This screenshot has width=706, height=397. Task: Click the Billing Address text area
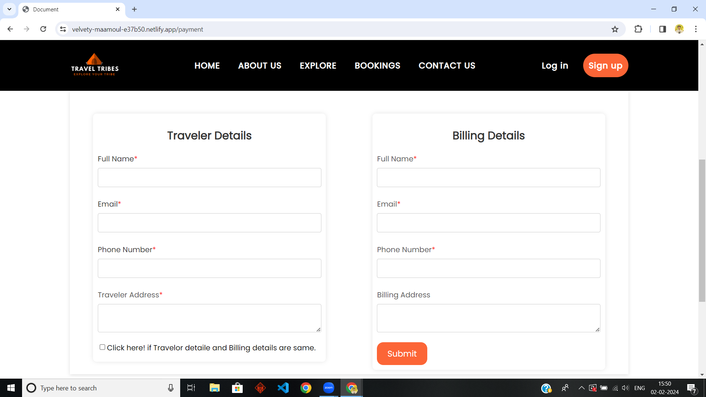tap(489, 318)
